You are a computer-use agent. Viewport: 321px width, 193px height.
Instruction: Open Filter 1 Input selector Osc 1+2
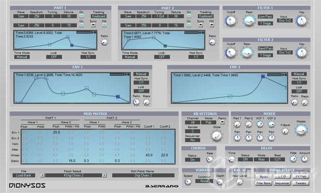click(285, 21)
